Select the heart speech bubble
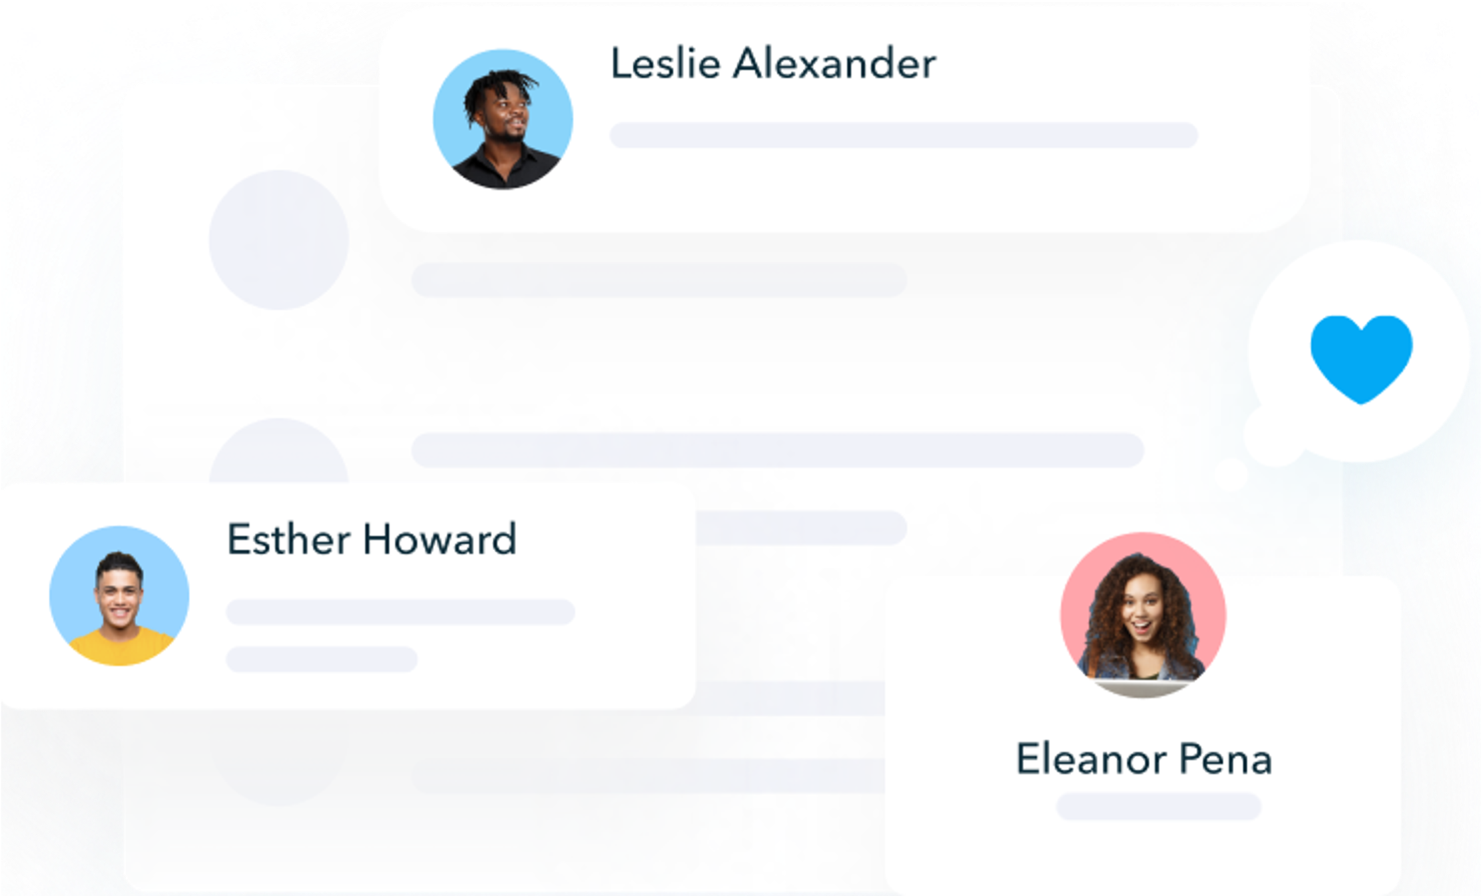Screen dimensions: 1483x896 tap(1359, 351)
